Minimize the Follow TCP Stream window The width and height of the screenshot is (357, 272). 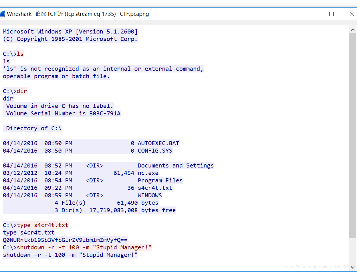pyautogui.click(x=311, y=14)
